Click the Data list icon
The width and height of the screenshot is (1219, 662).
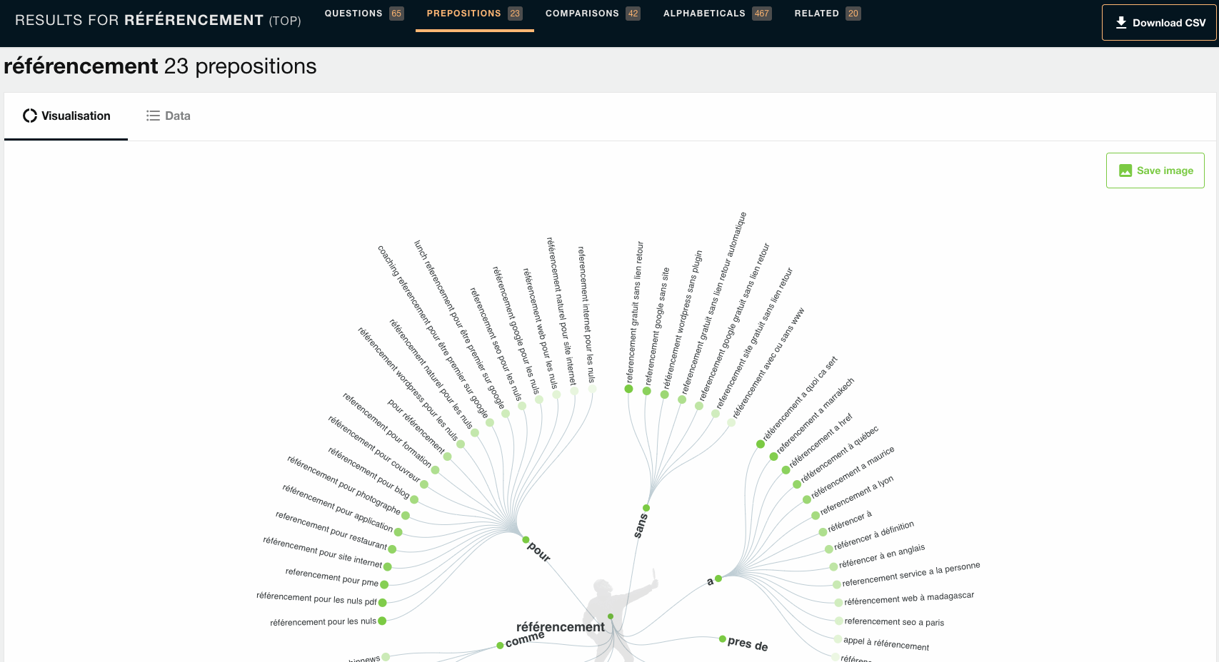click(x=153, y=116)
